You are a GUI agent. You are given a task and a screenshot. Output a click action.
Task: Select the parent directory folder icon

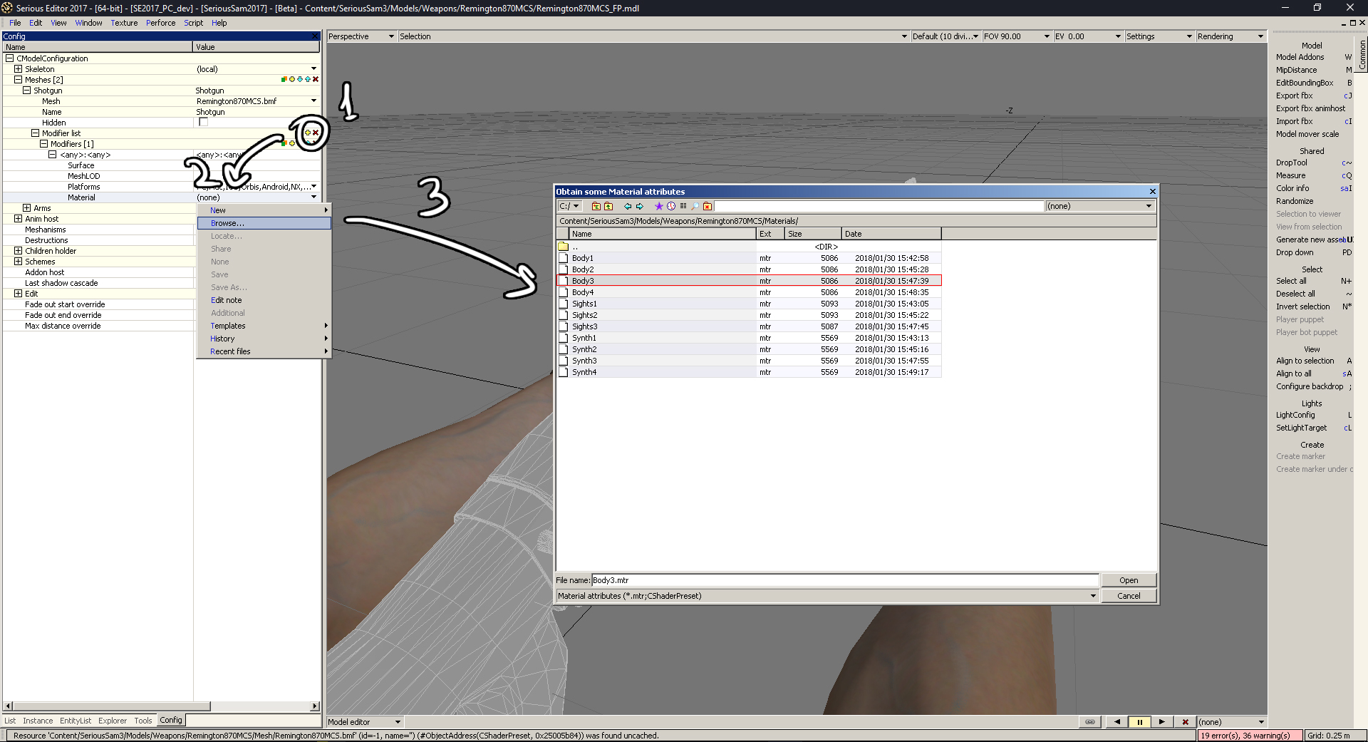pos(563,247)
